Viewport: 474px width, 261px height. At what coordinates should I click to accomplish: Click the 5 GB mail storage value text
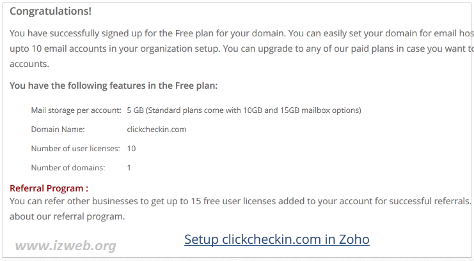pos(244,110)
